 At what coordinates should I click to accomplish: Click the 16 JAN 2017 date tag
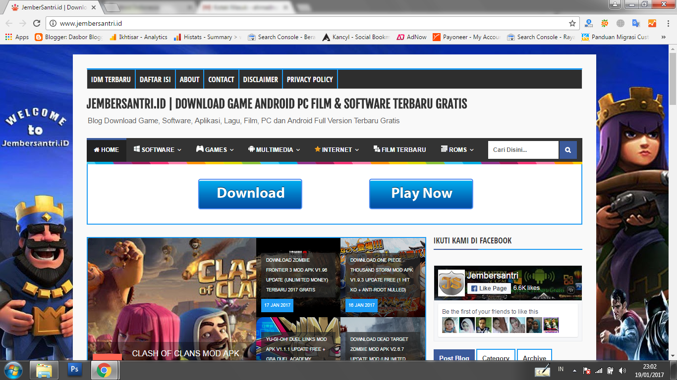tap(361, 305)
